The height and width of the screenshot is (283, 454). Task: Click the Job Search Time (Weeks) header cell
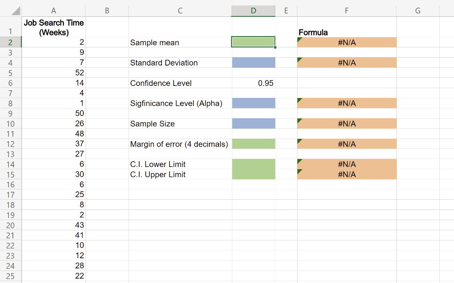[54, 27]
